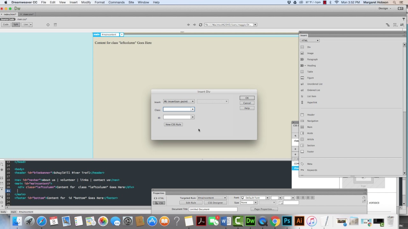The width and height of the screenshot is (408, 229).
Task: Switch to Live view
Action: pos(25,24)
